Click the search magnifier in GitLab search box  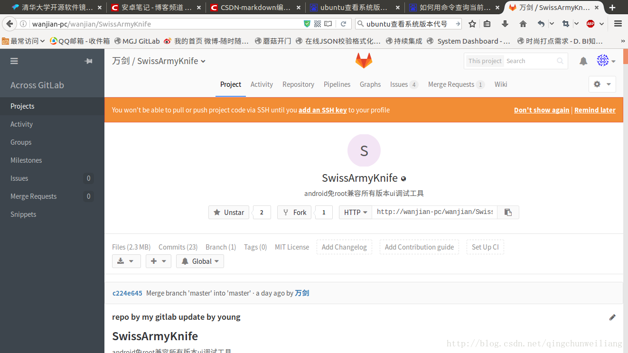coord(560,61)
